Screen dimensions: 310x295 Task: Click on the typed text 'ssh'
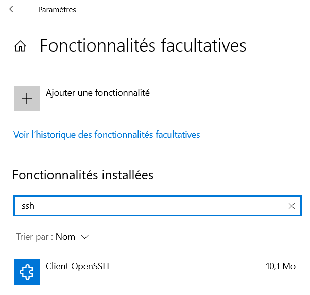(27, 206)
